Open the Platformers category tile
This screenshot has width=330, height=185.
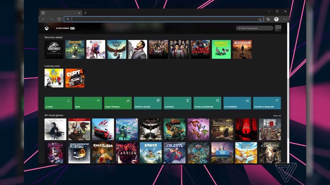pos(237,103)
